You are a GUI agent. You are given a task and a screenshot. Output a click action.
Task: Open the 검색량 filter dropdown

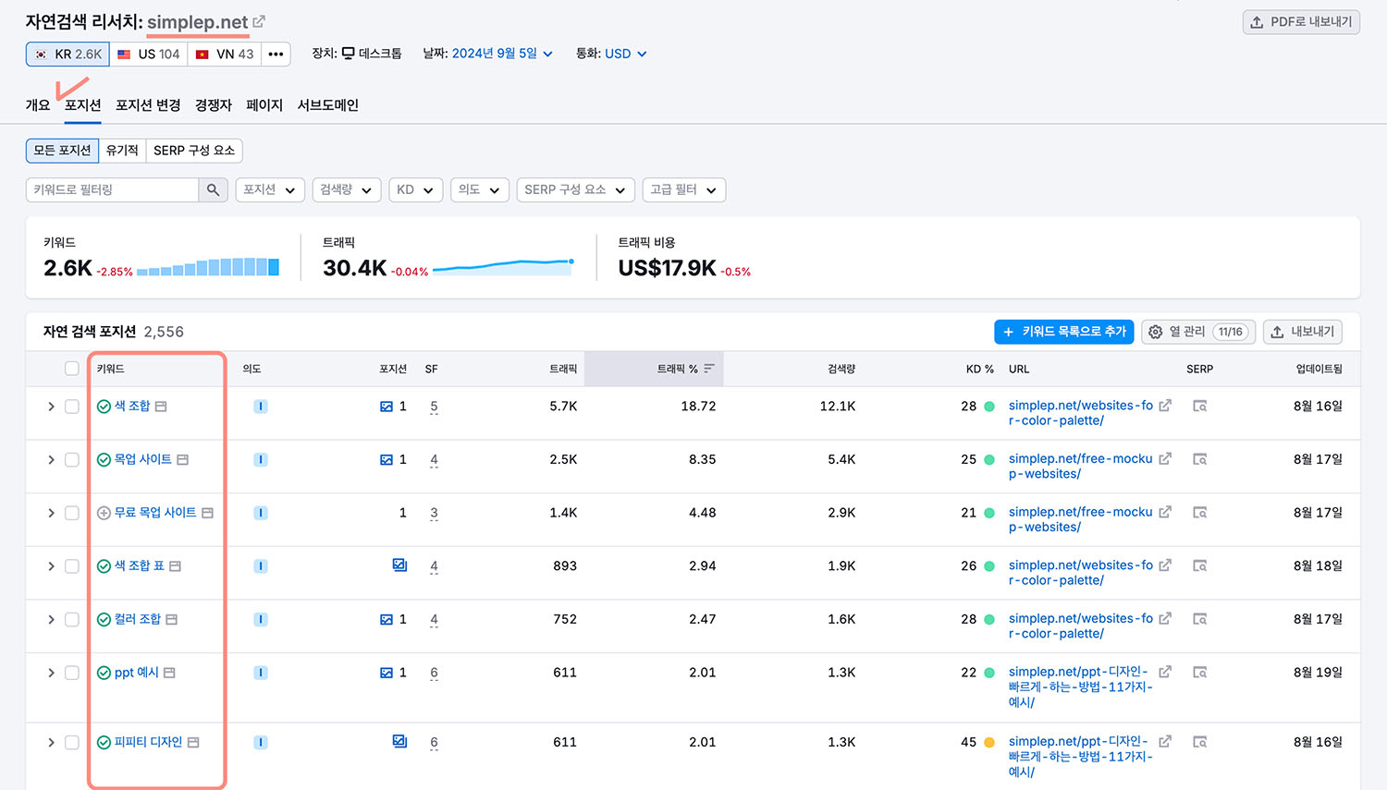(x=347, y=189)
